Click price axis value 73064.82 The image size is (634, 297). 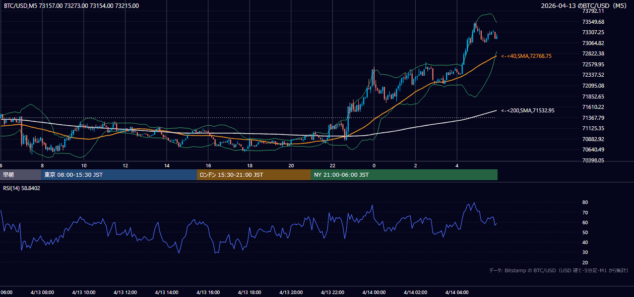point(593,43)
